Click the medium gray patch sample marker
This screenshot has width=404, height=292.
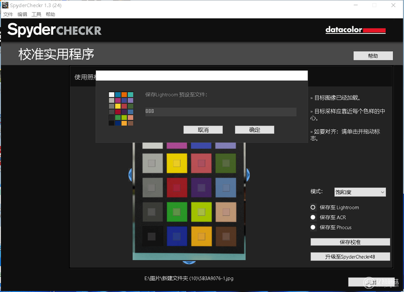click(152, 187)
